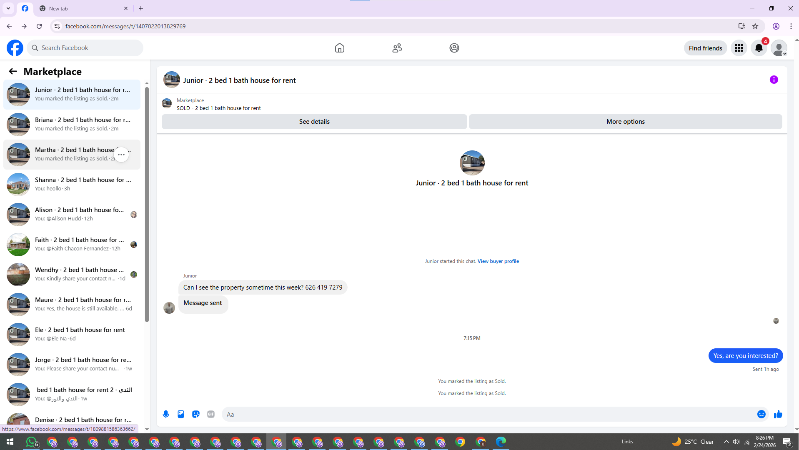The image size is (799, 450).
Task: Open the tab search dropdown arrow
Action: (x=8, y=8)
